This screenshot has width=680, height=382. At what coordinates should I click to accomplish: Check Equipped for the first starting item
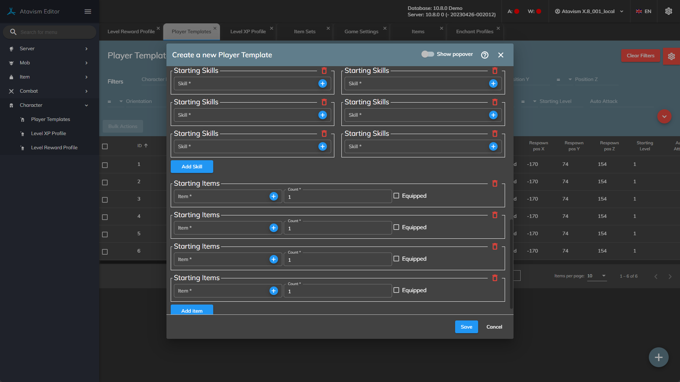[396, 196]
